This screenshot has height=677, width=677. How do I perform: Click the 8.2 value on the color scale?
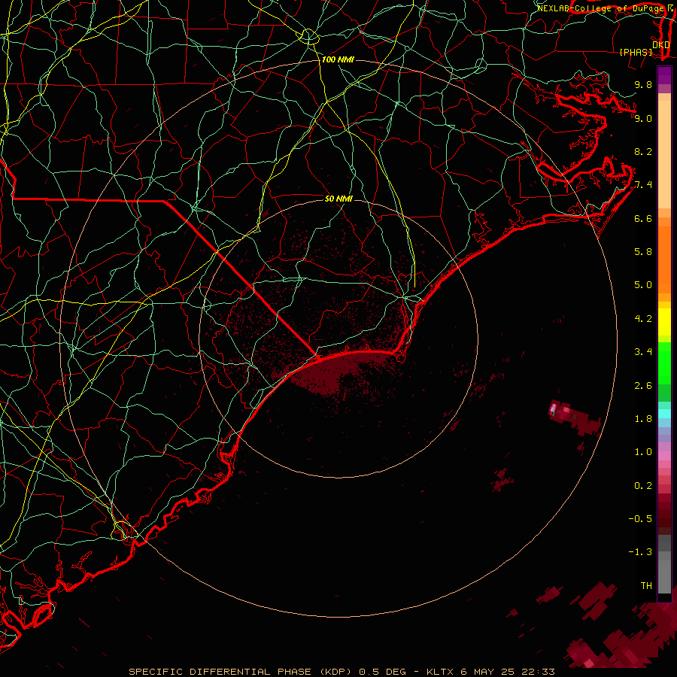click(x=643, y=151)
